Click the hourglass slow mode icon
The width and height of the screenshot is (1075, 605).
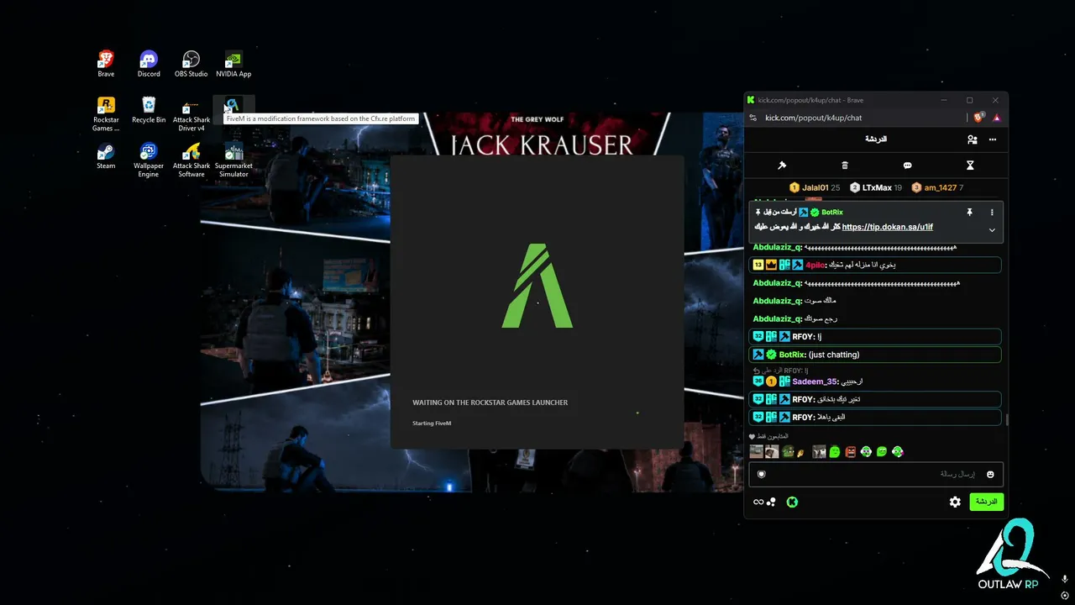coord(970,166)
